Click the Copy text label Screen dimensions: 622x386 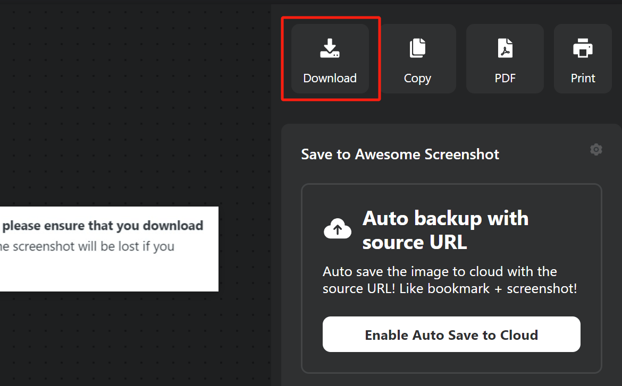(x=417, y=78)
